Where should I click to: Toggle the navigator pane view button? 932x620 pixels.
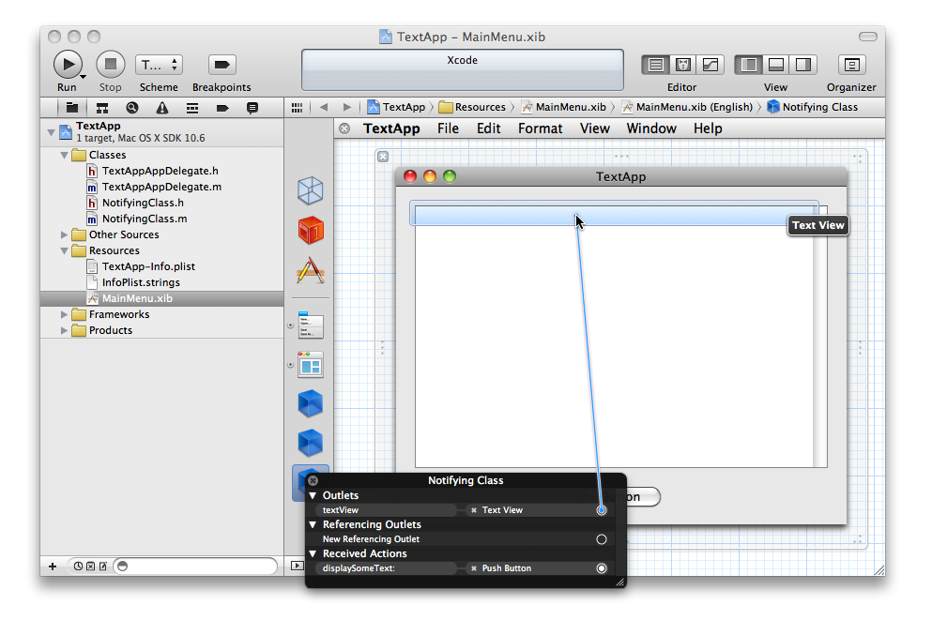[x=749, y=65]
